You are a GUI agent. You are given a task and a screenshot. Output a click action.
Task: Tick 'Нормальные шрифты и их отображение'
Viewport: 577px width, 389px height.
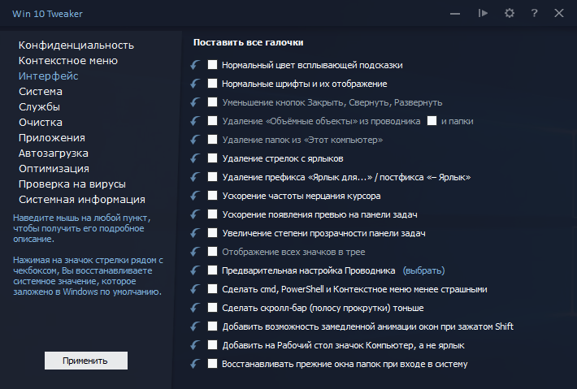coord(212,84)
